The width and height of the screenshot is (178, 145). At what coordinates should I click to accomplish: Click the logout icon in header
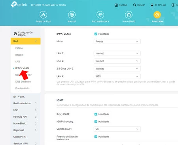click(x=173, y=5)
